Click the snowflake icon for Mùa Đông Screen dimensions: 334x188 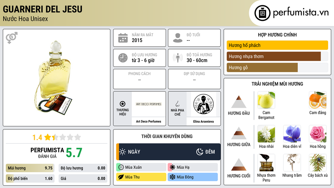point(173,177)
